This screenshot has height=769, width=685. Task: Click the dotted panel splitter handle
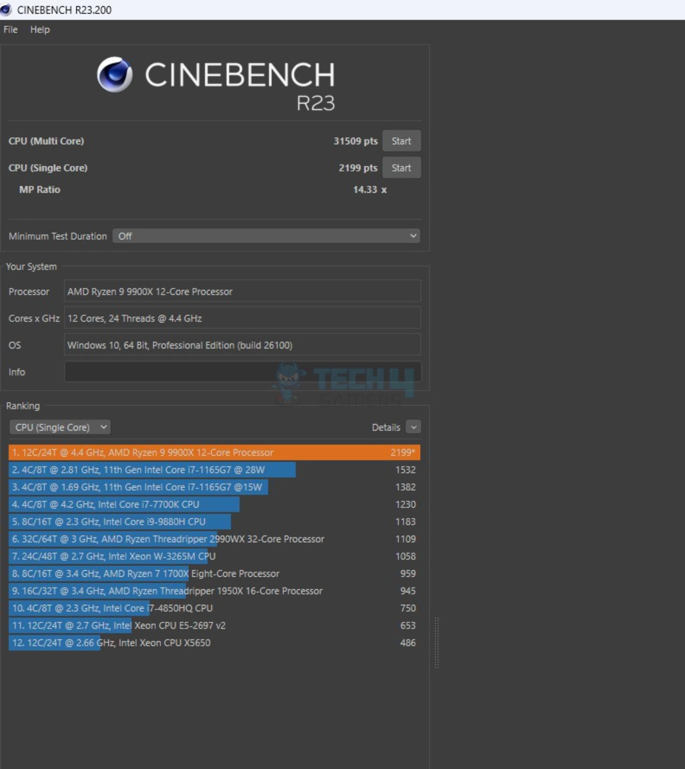pos(437,643)
